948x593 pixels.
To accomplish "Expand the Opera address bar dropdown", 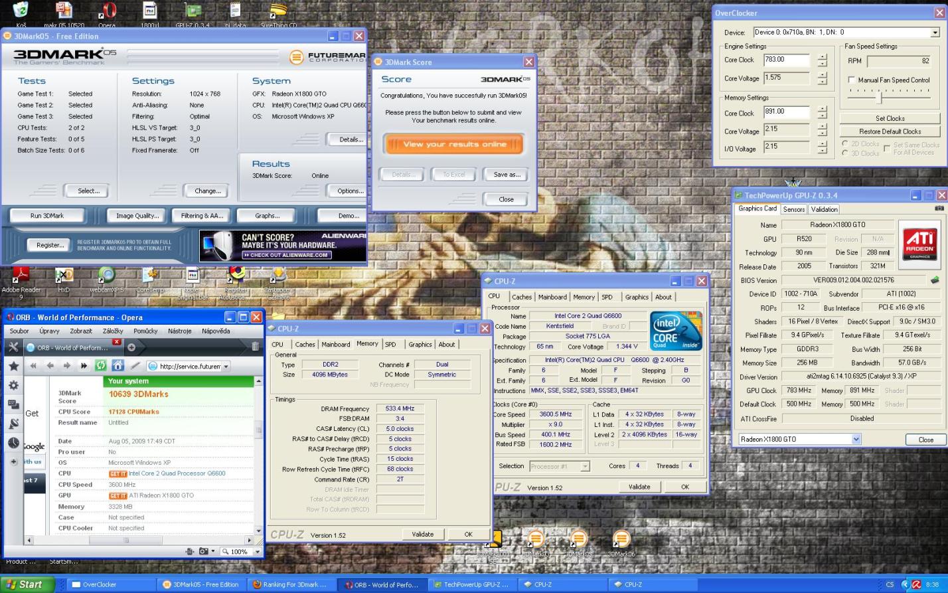I will tap(226, 366).
